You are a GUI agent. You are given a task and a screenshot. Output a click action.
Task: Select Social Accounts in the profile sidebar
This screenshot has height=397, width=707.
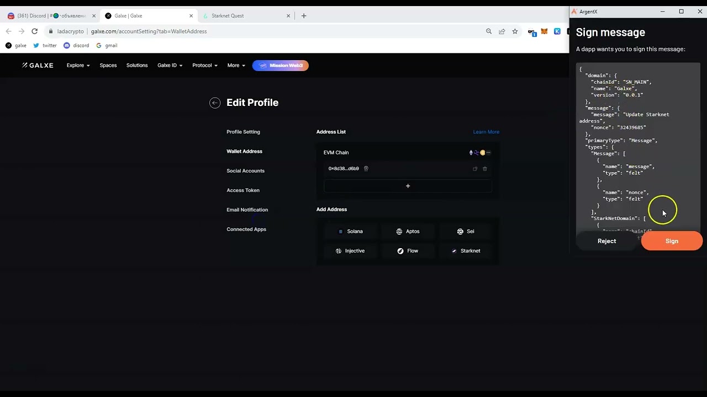pyautogui.click(x=245, y=171)
